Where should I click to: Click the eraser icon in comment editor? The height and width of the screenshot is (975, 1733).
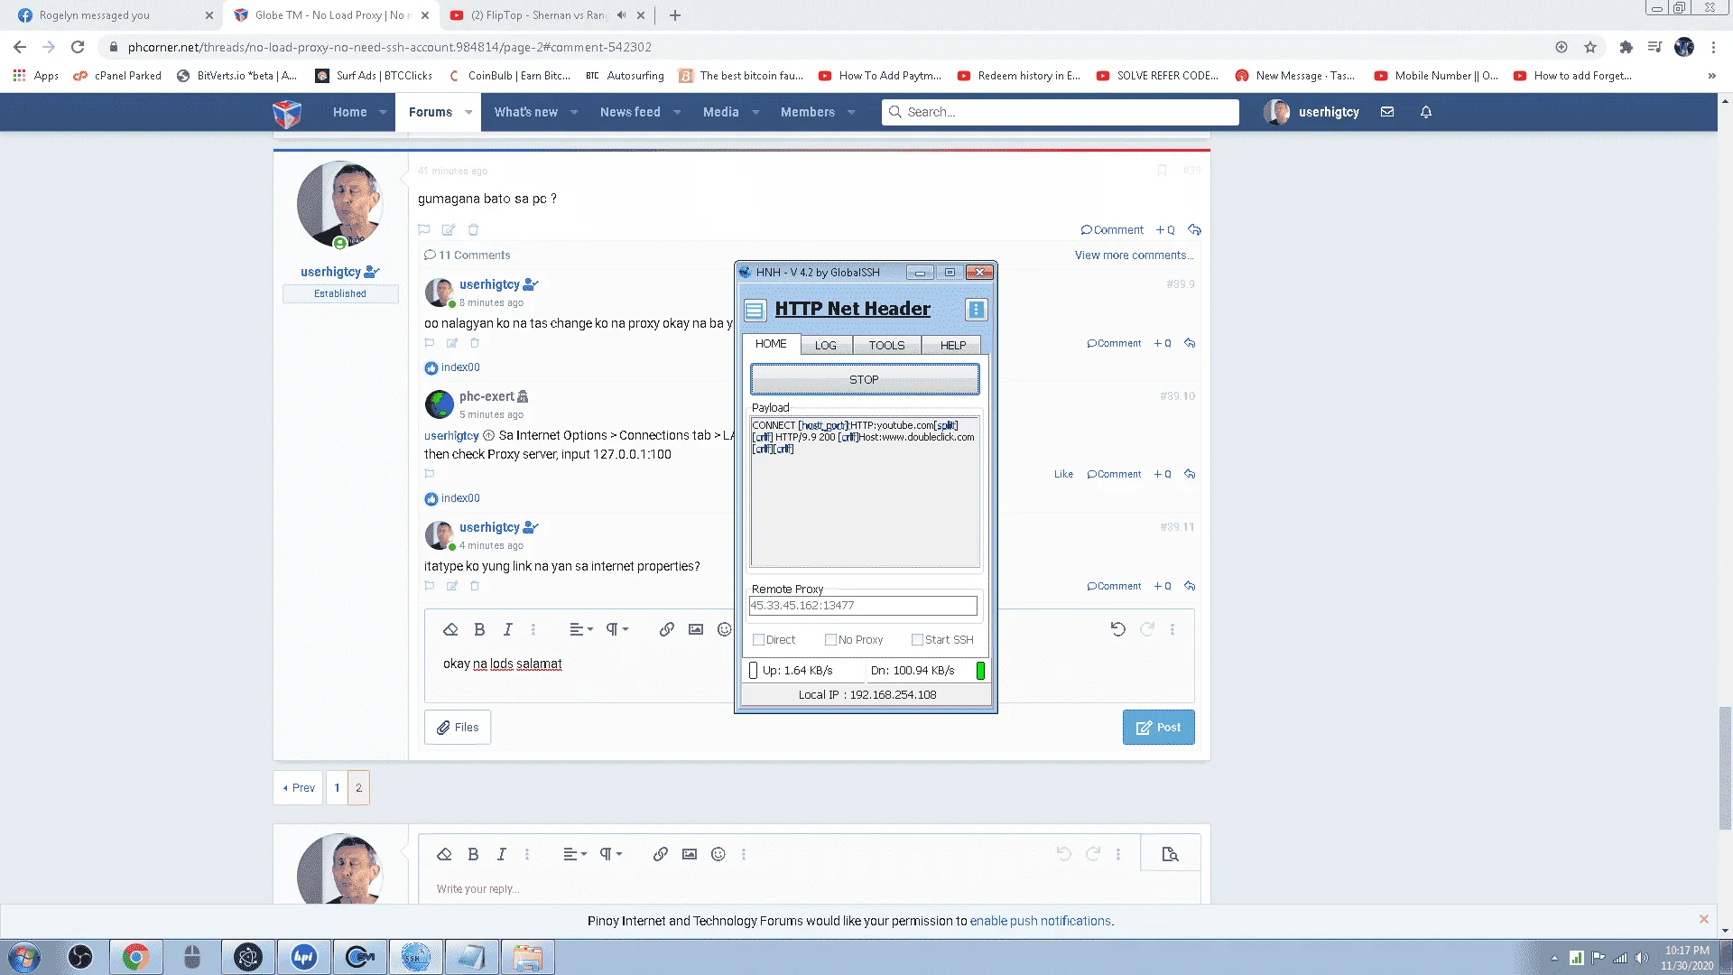point(450,629)
